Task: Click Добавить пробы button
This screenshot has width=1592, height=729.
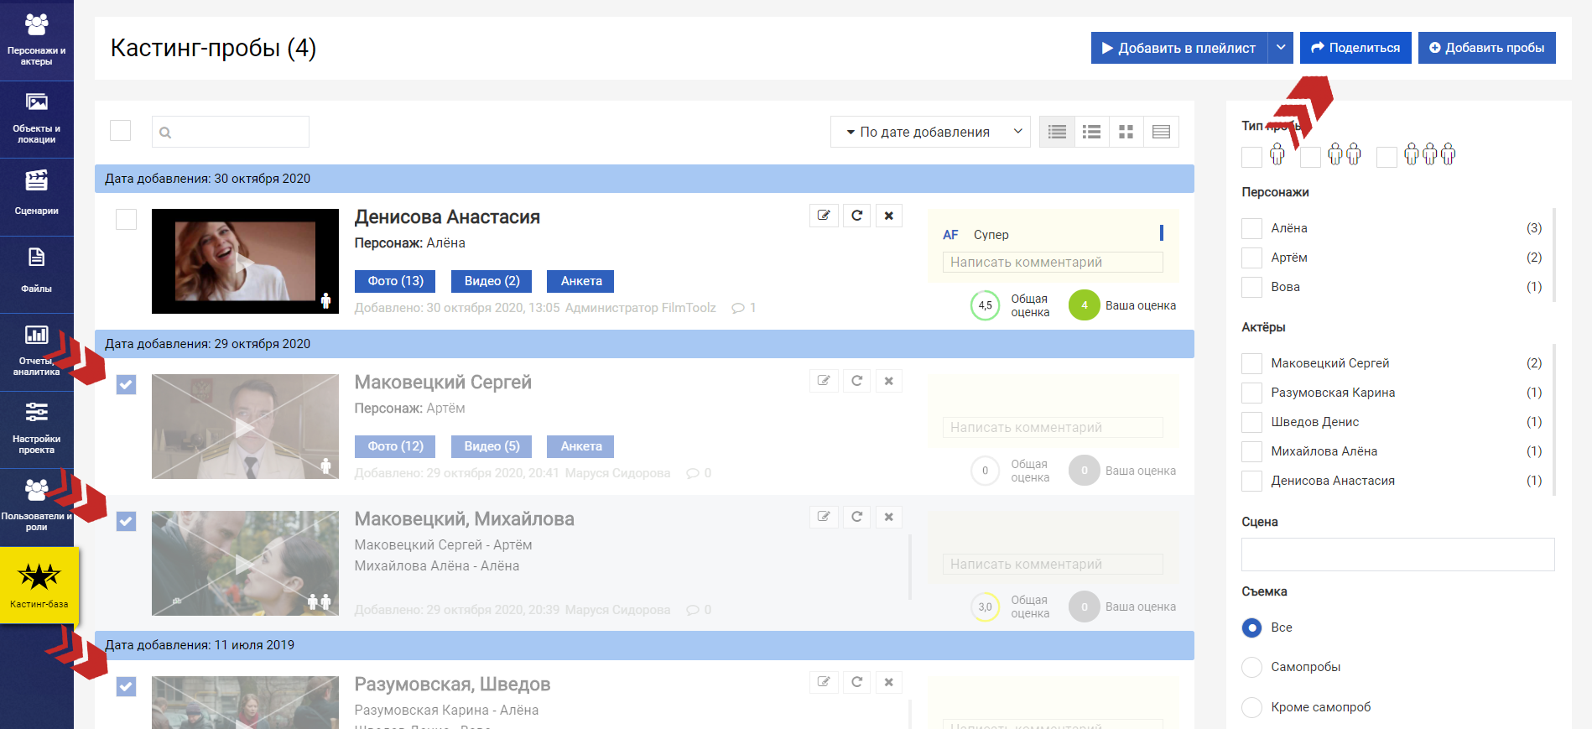Action: pyautogui.click(x=1487, y=48)
